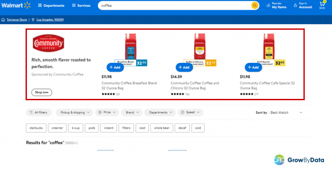Click the 331 reviews star rating

coord(111,94)
